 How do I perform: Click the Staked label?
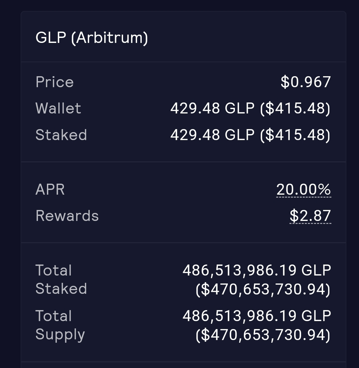point(61,135)
